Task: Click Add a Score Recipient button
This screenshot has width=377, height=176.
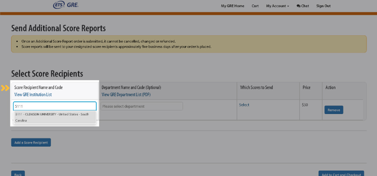Action: tap(31, 143)
